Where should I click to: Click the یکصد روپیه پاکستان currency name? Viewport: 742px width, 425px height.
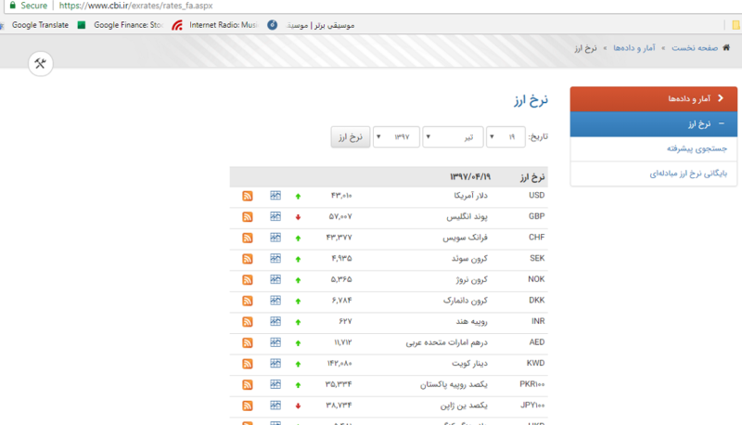(x=454, y=384)
